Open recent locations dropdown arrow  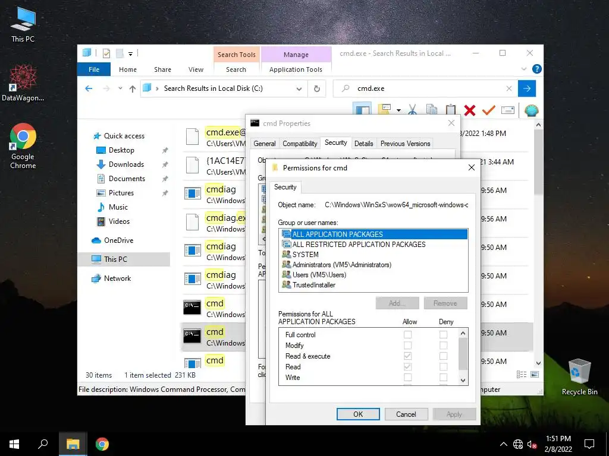coord(120,88)
